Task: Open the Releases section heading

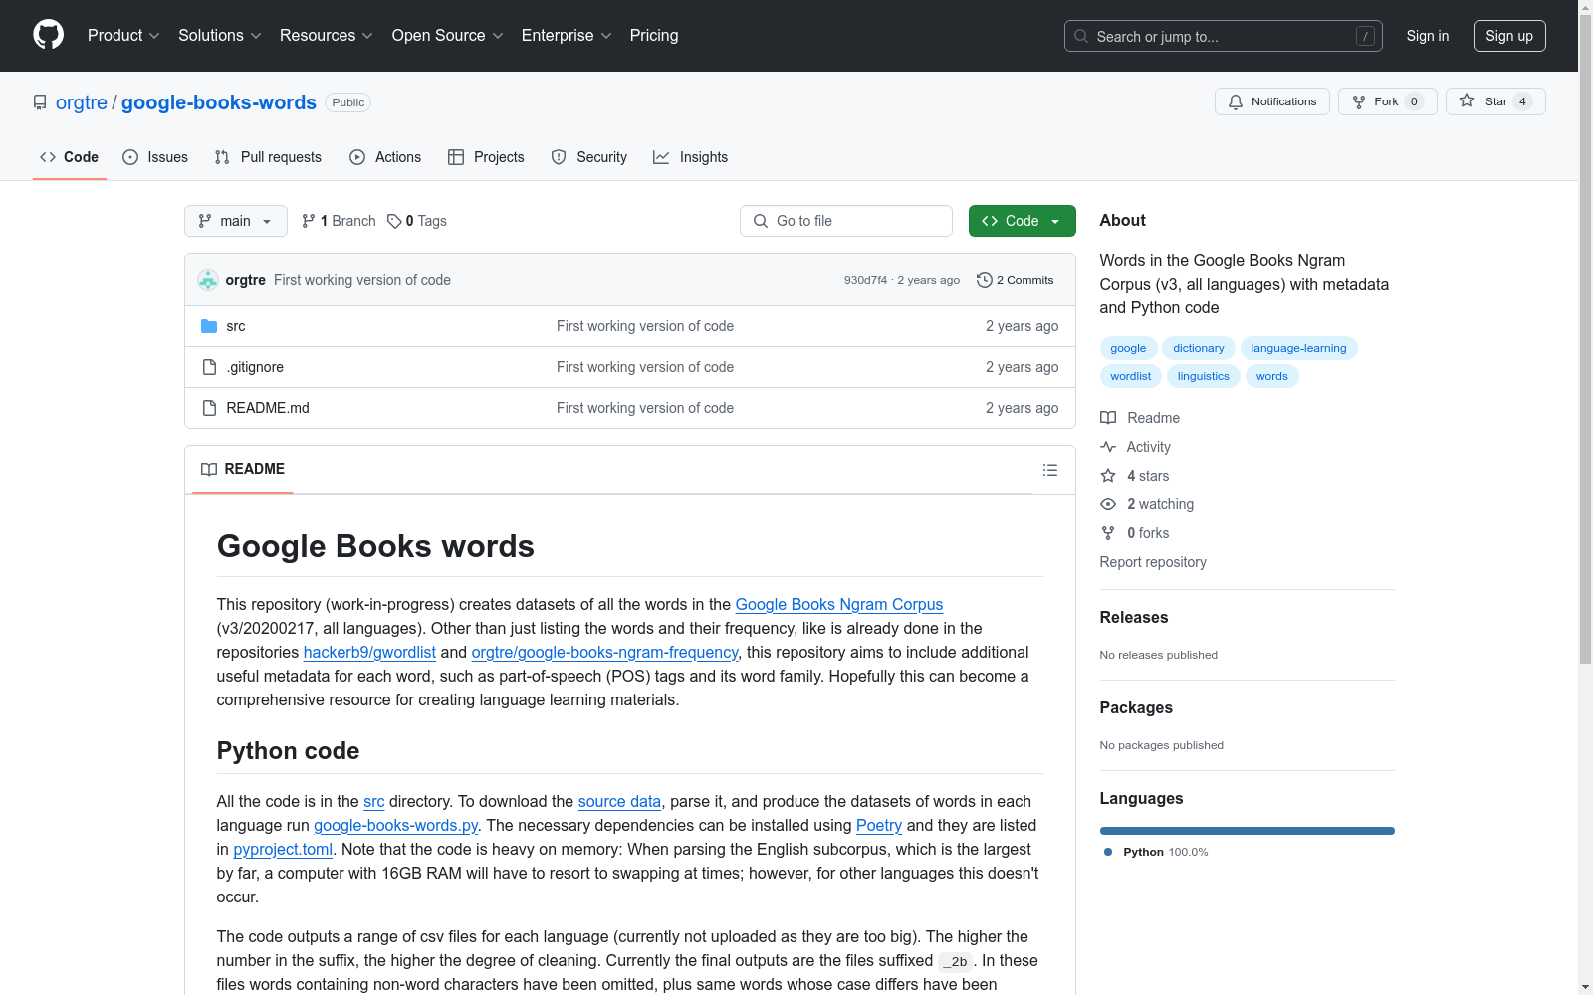Action: pos(1134,617)
